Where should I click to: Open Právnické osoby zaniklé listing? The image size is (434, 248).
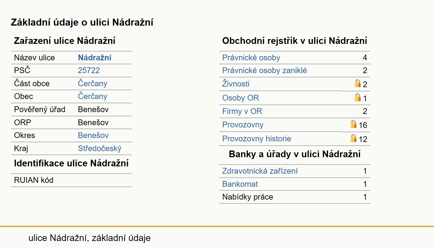[264, 71]
